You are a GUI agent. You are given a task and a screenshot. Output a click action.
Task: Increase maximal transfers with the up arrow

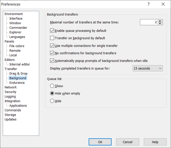click(160, 21)
